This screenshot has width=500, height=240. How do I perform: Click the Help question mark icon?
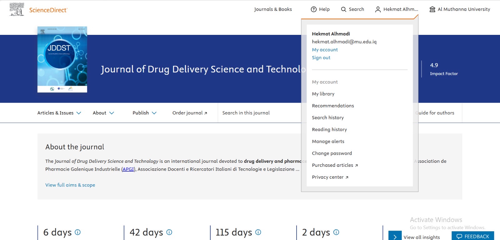(314, 9)
